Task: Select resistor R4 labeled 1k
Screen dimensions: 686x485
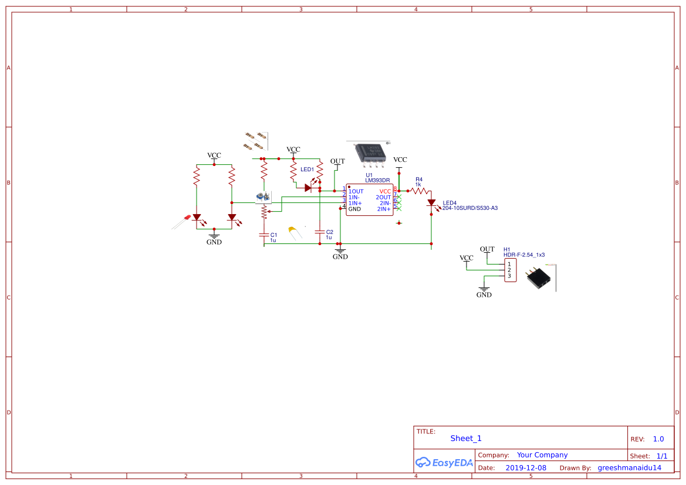Action: click(x=418, y=191)
